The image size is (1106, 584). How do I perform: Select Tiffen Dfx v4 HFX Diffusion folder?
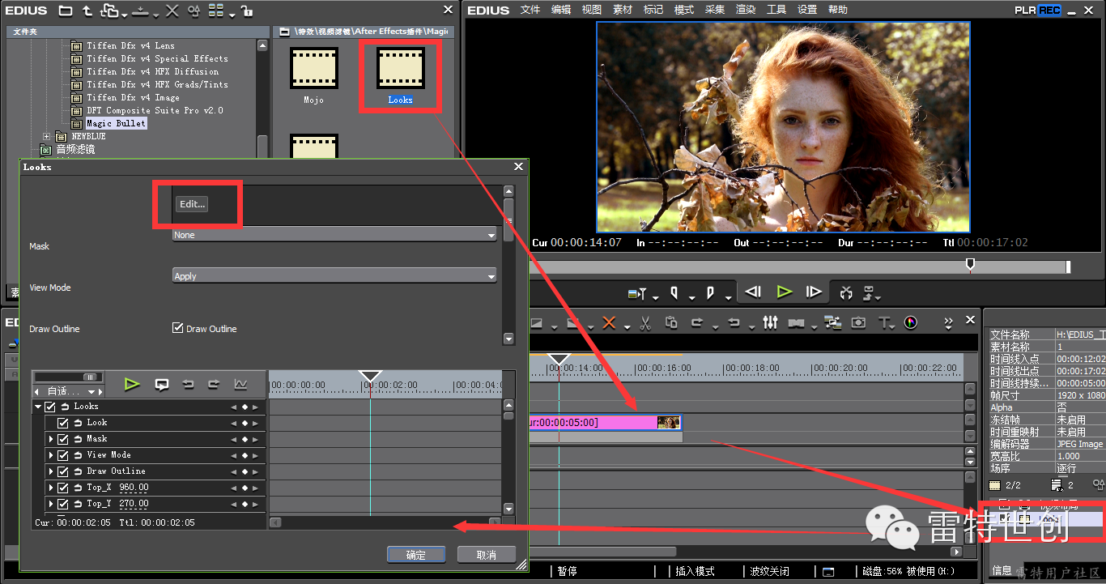coord(152,71)
